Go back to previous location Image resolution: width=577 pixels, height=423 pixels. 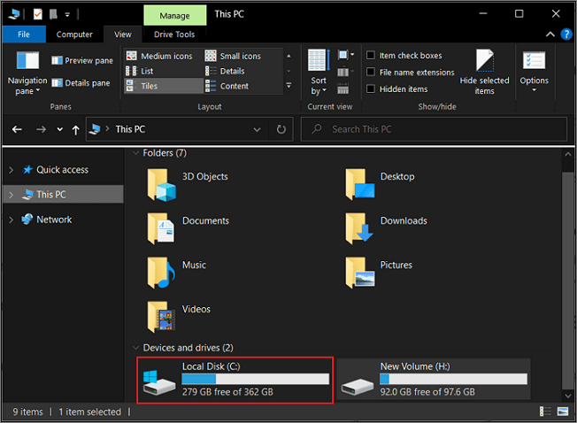click(x=17, y=129)
